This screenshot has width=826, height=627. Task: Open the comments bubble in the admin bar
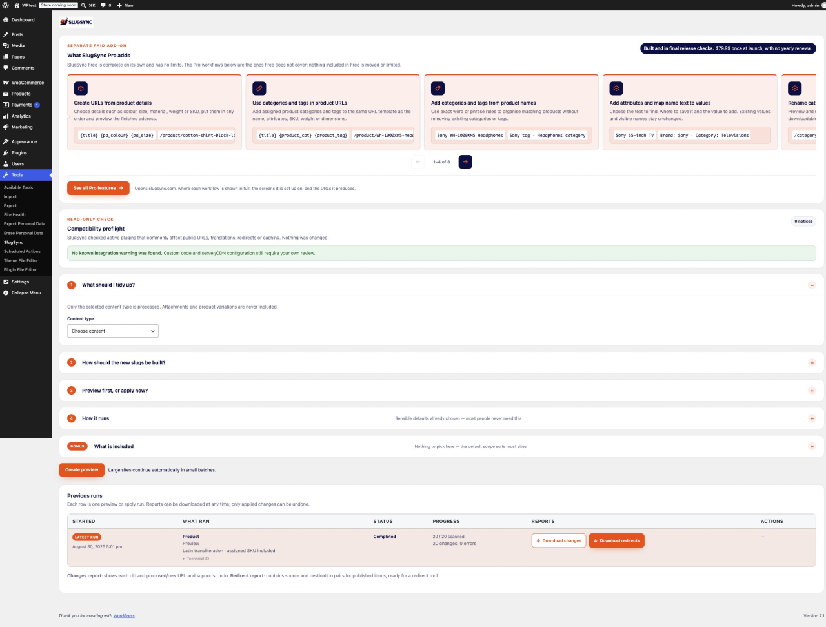pyautogui.click(x=103, y=5)
